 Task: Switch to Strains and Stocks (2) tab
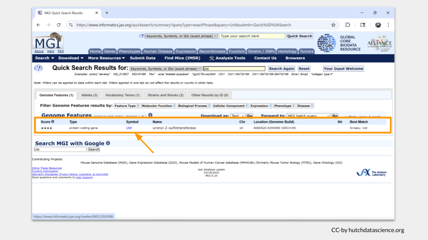(165, 95)
